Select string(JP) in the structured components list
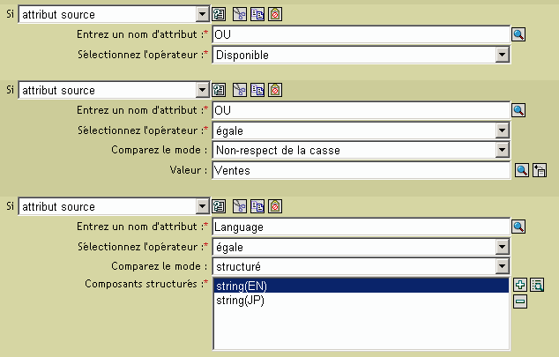559x357 pixels. click(240, 301)
